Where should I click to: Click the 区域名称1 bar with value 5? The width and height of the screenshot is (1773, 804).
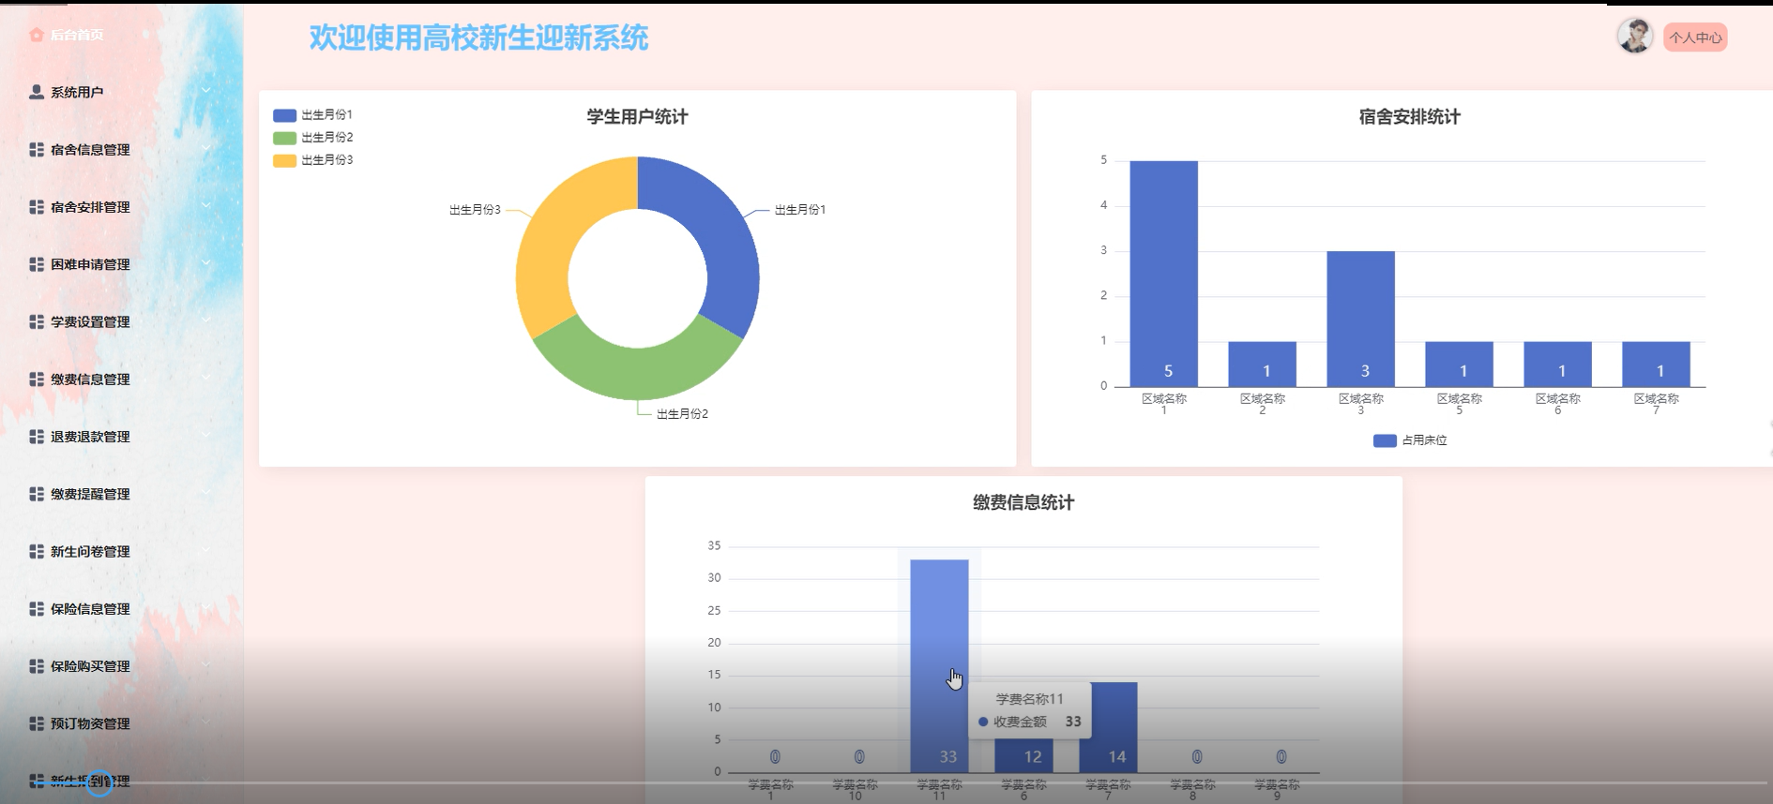click(x=1163, y=274)
